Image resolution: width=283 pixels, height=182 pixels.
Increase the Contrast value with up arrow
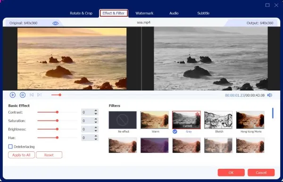pyautogui.click(x=96, y=111)
